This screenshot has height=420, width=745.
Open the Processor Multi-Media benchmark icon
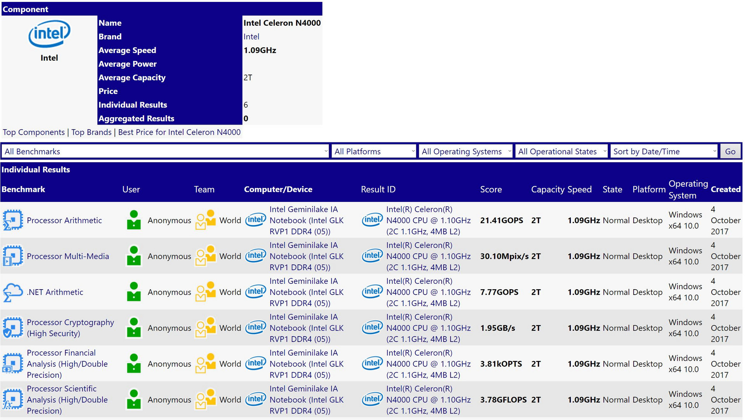pyautogui.click(x=13, y=256)
